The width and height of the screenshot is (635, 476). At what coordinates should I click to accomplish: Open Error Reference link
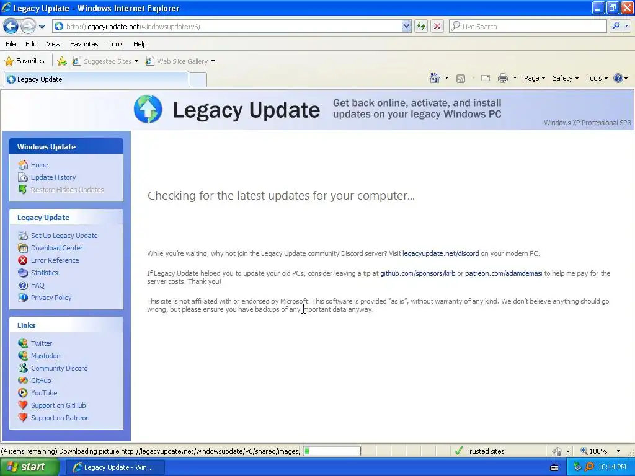(55, 260)
